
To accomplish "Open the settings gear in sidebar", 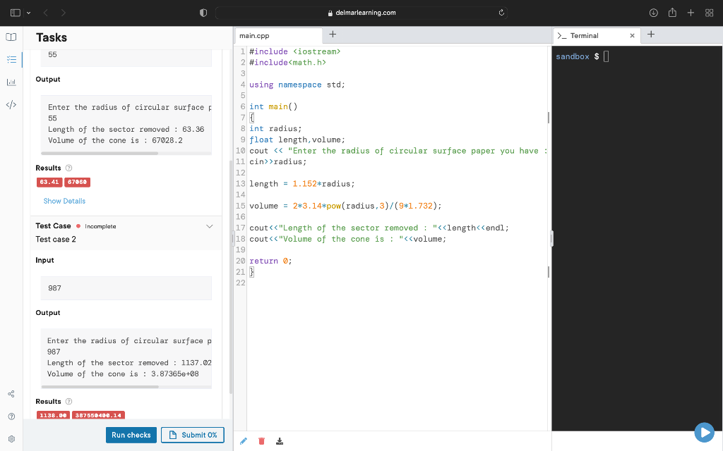I will (11, 438).
